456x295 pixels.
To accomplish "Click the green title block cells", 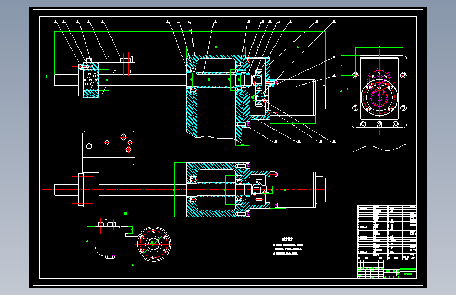I will pos(387,269).
